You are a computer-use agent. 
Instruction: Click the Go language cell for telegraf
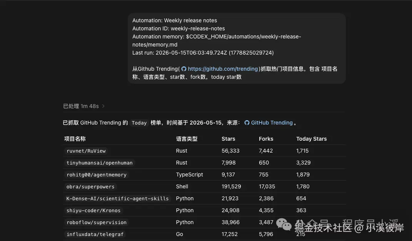(180, 234)
